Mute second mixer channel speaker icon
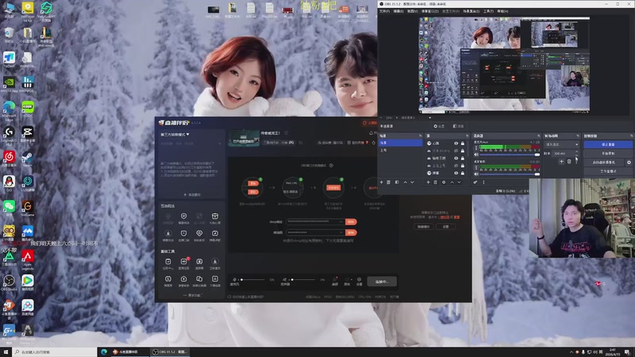The image size is (635, 357). (476, 174)
